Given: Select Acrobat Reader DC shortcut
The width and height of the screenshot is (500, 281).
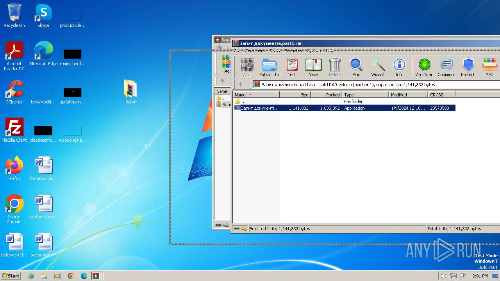Looking at the screenshot, I should 14,57.
